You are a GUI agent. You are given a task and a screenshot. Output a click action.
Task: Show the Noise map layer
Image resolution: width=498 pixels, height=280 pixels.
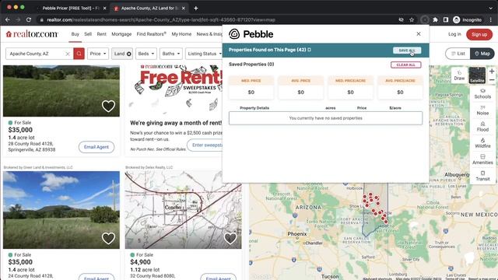click(x=482, y=110)
